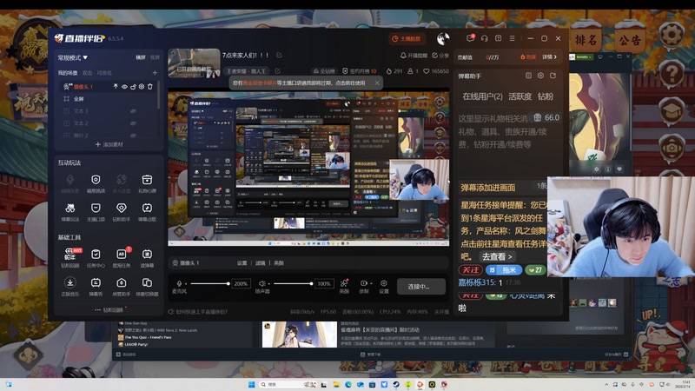Open settings gear for the 摄像头 1 source
Screen dimensions: 695x391
tap(142, 86)
